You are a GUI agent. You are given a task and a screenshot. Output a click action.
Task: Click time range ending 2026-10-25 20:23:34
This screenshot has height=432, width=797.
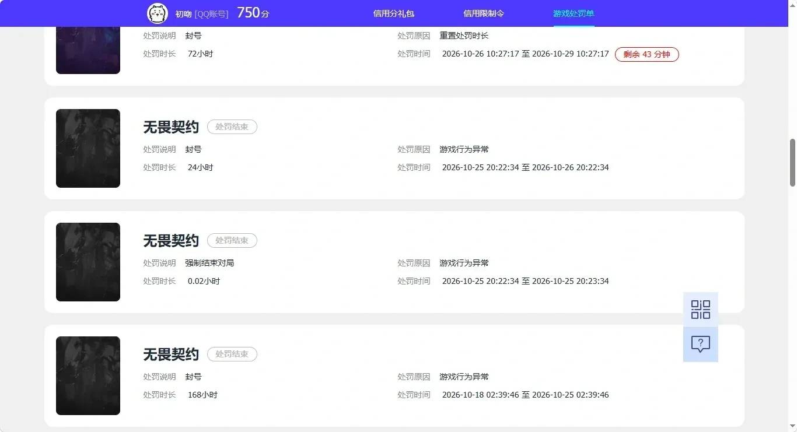[525, 281]
